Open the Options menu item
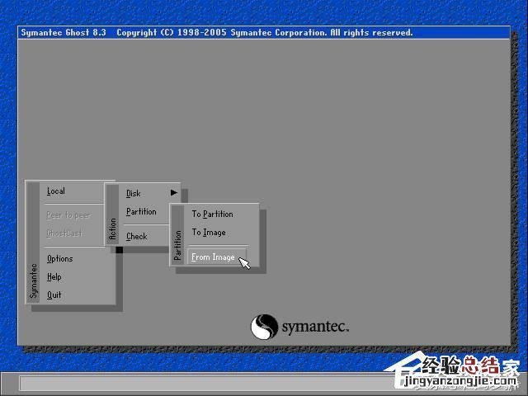 [x=60, y=258]
